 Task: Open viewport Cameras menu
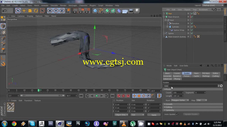[x=21, y=16]
